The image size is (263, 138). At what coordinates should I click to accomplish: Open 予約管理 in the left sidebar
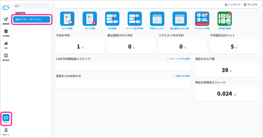tap(6, 33)
